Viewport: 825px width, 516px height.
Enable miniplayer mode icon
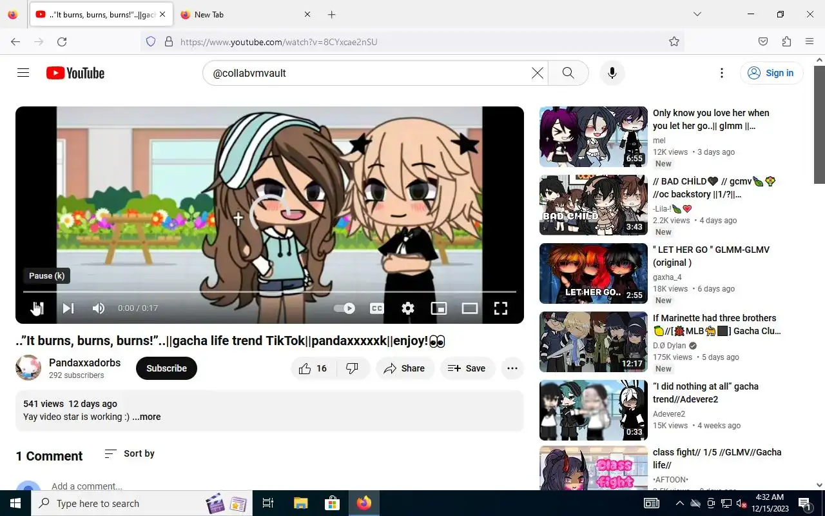coord(439,308)
